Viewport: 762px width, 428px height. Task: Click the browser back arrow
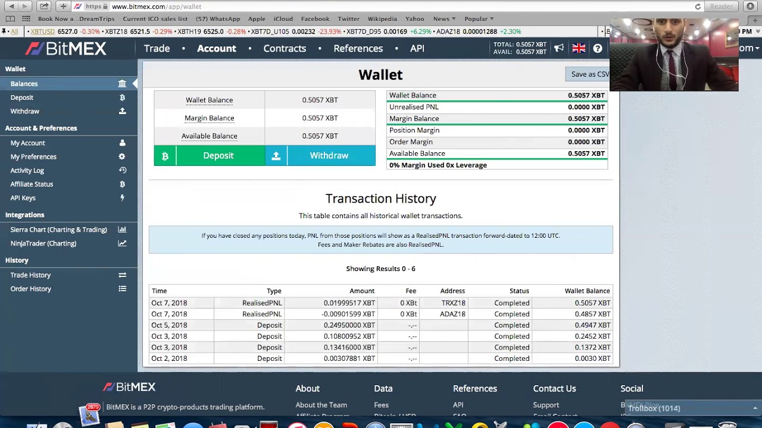point(10,7)
